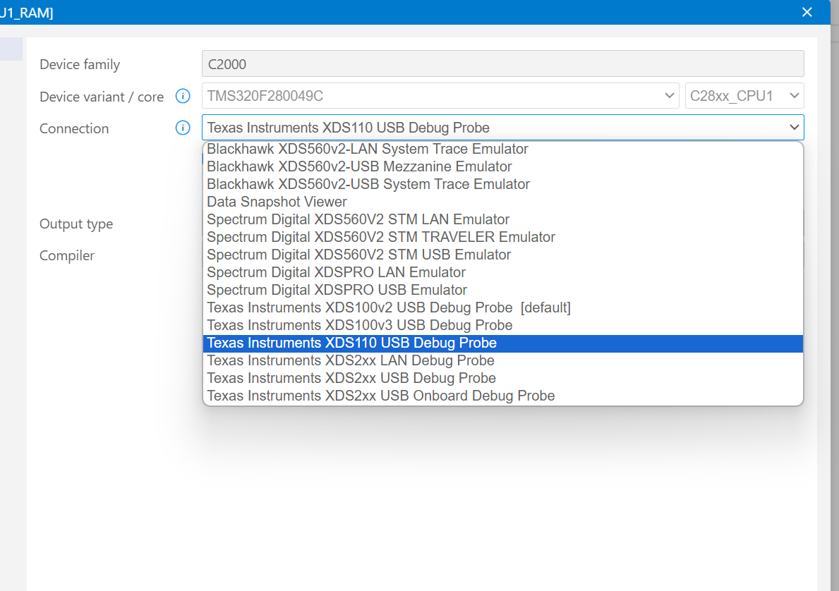Click the Connection label
This screenshot has width=839, height=591.
(x=74, y=128)
